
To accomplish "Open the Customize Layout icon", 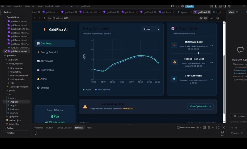I will pos(211,6).
